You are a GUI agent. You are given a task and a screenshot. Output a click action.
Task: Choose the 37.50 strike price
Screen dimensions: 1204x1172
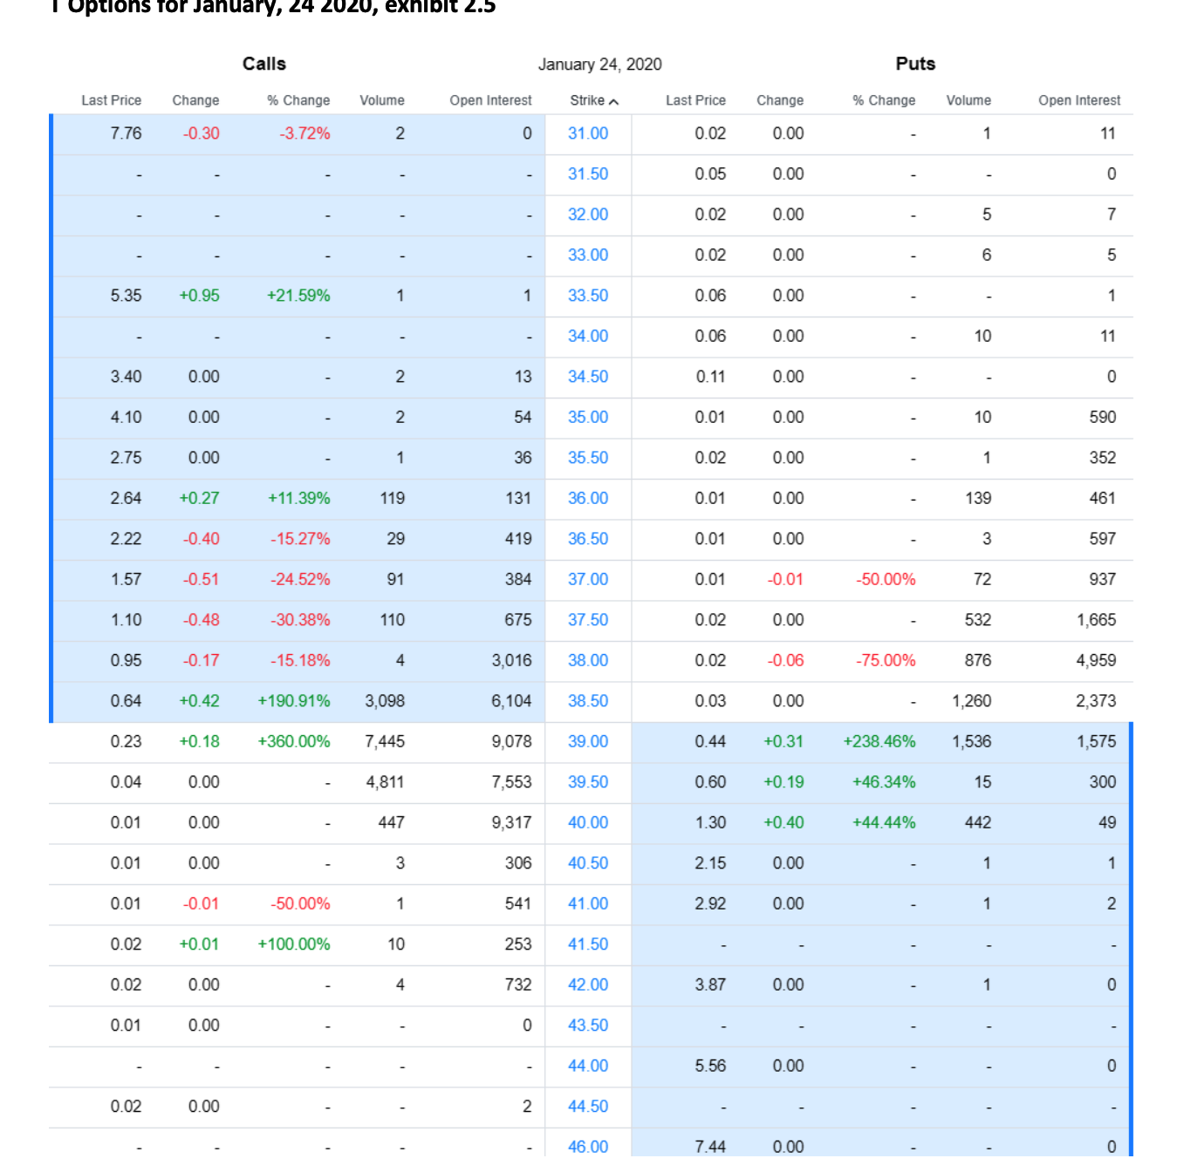click(x=588, y=620)
